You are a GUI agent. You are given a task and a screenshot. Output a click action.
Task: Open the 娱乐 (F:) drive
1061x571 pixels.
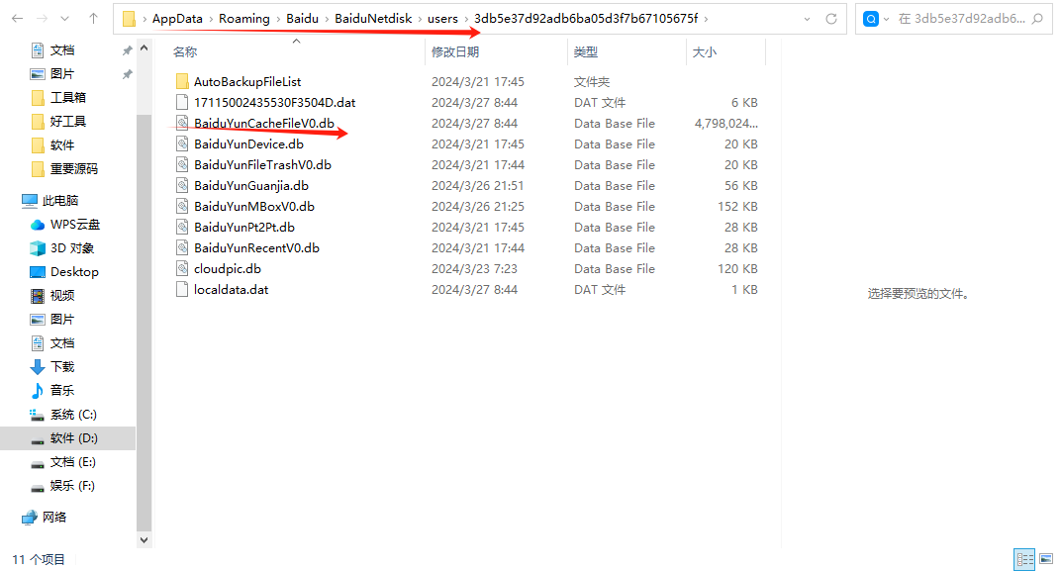coord(72,486)
